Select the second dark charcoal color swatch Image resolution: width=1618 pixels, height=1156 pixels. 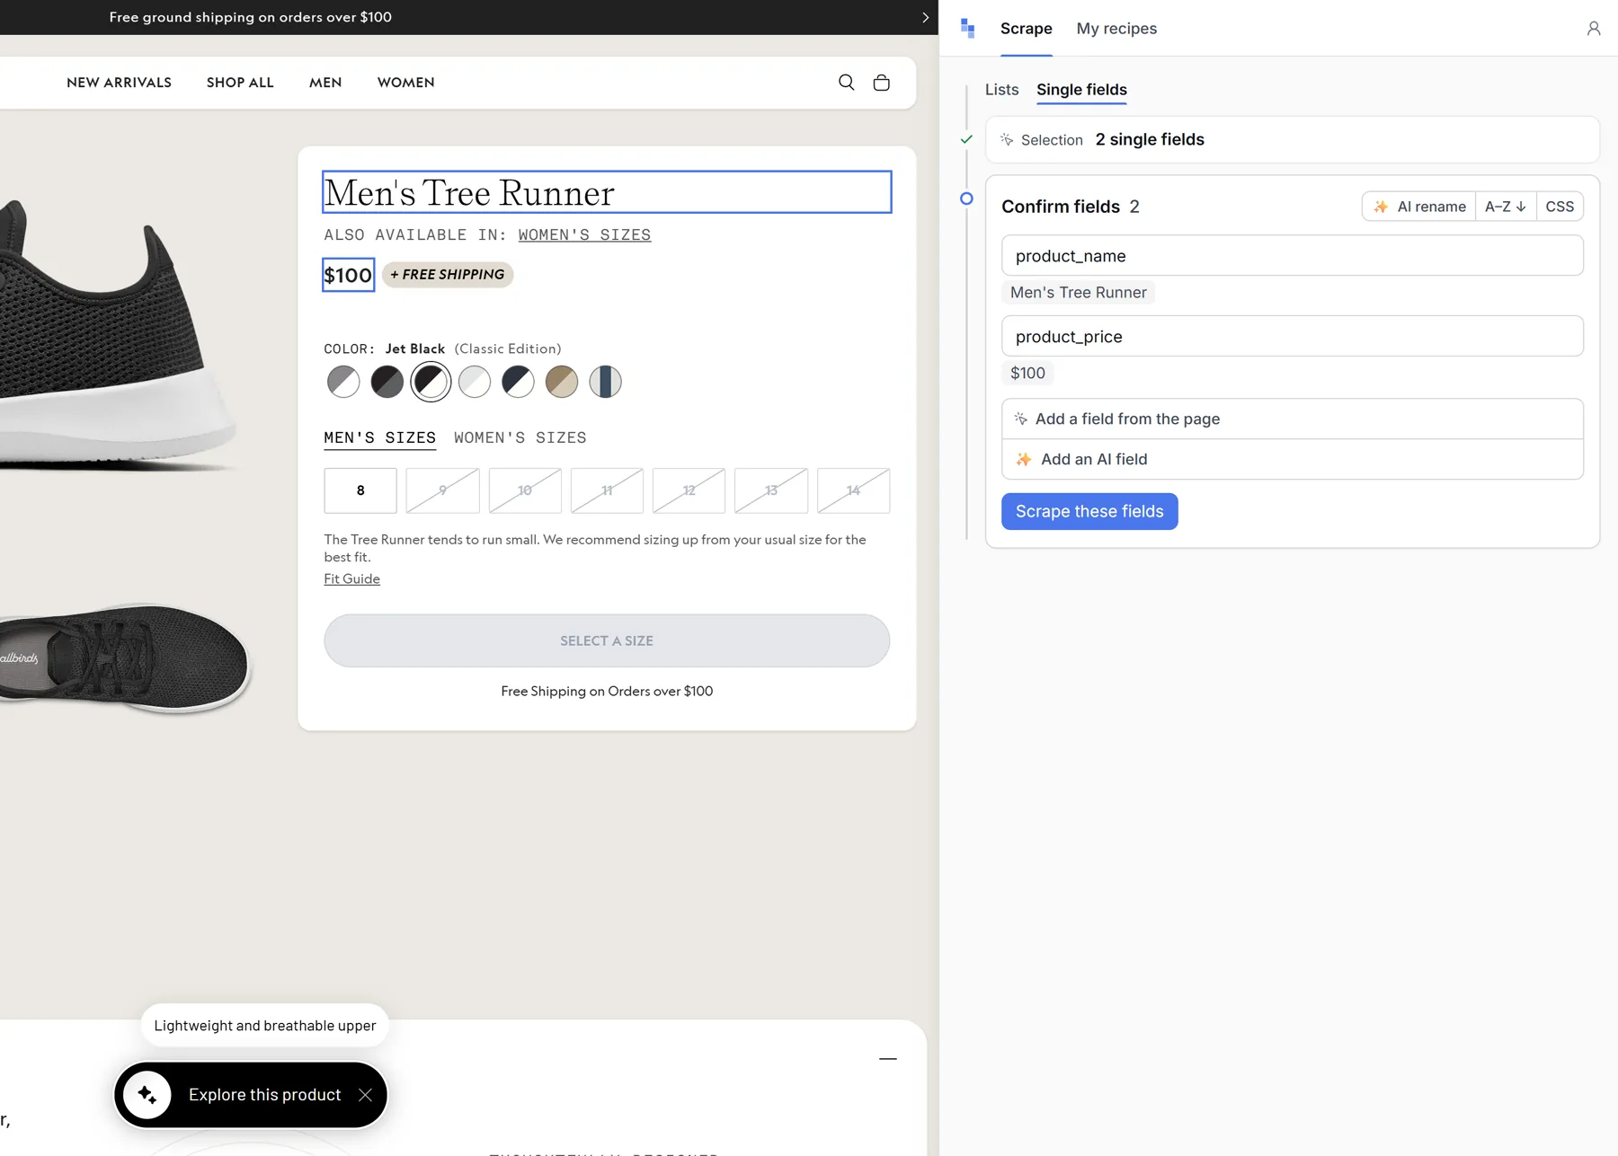click(387, 382)
